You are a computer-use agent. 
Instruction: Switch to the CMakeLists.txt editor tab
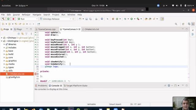[92, 29]
